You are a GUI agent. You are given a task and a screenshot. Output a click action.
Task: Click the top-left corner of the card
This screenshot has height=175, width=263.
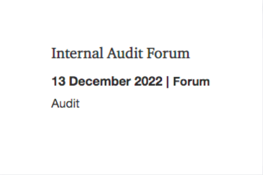point(2,2)
